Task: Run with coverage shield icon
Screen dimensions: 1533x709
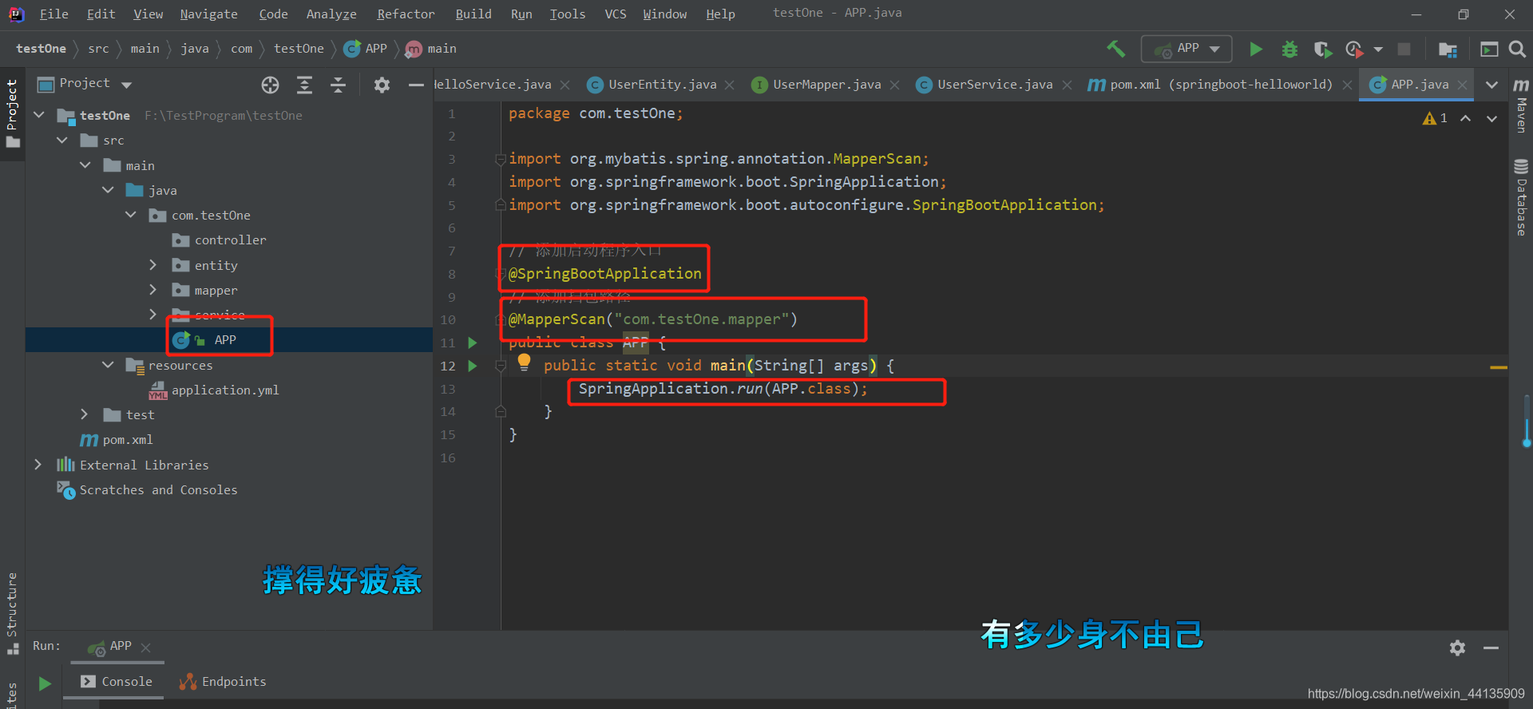Action: click(x=1322, y=50)
